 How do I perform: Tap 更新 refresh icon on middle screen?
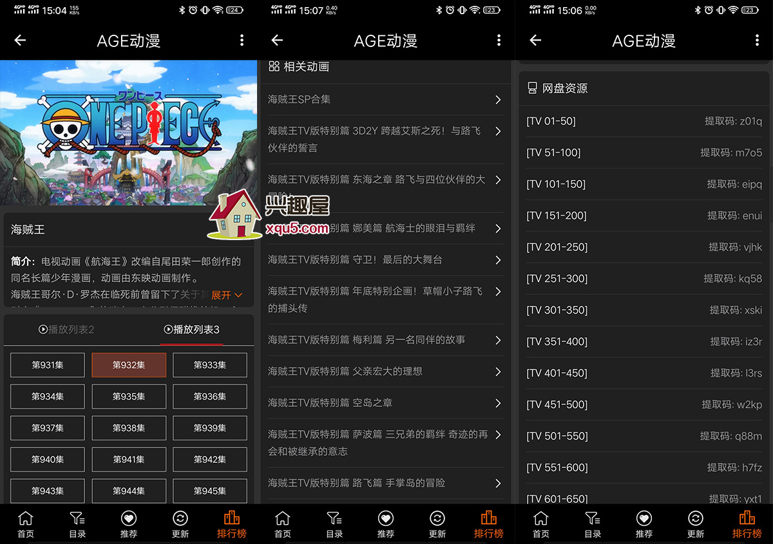coord(437,524)
